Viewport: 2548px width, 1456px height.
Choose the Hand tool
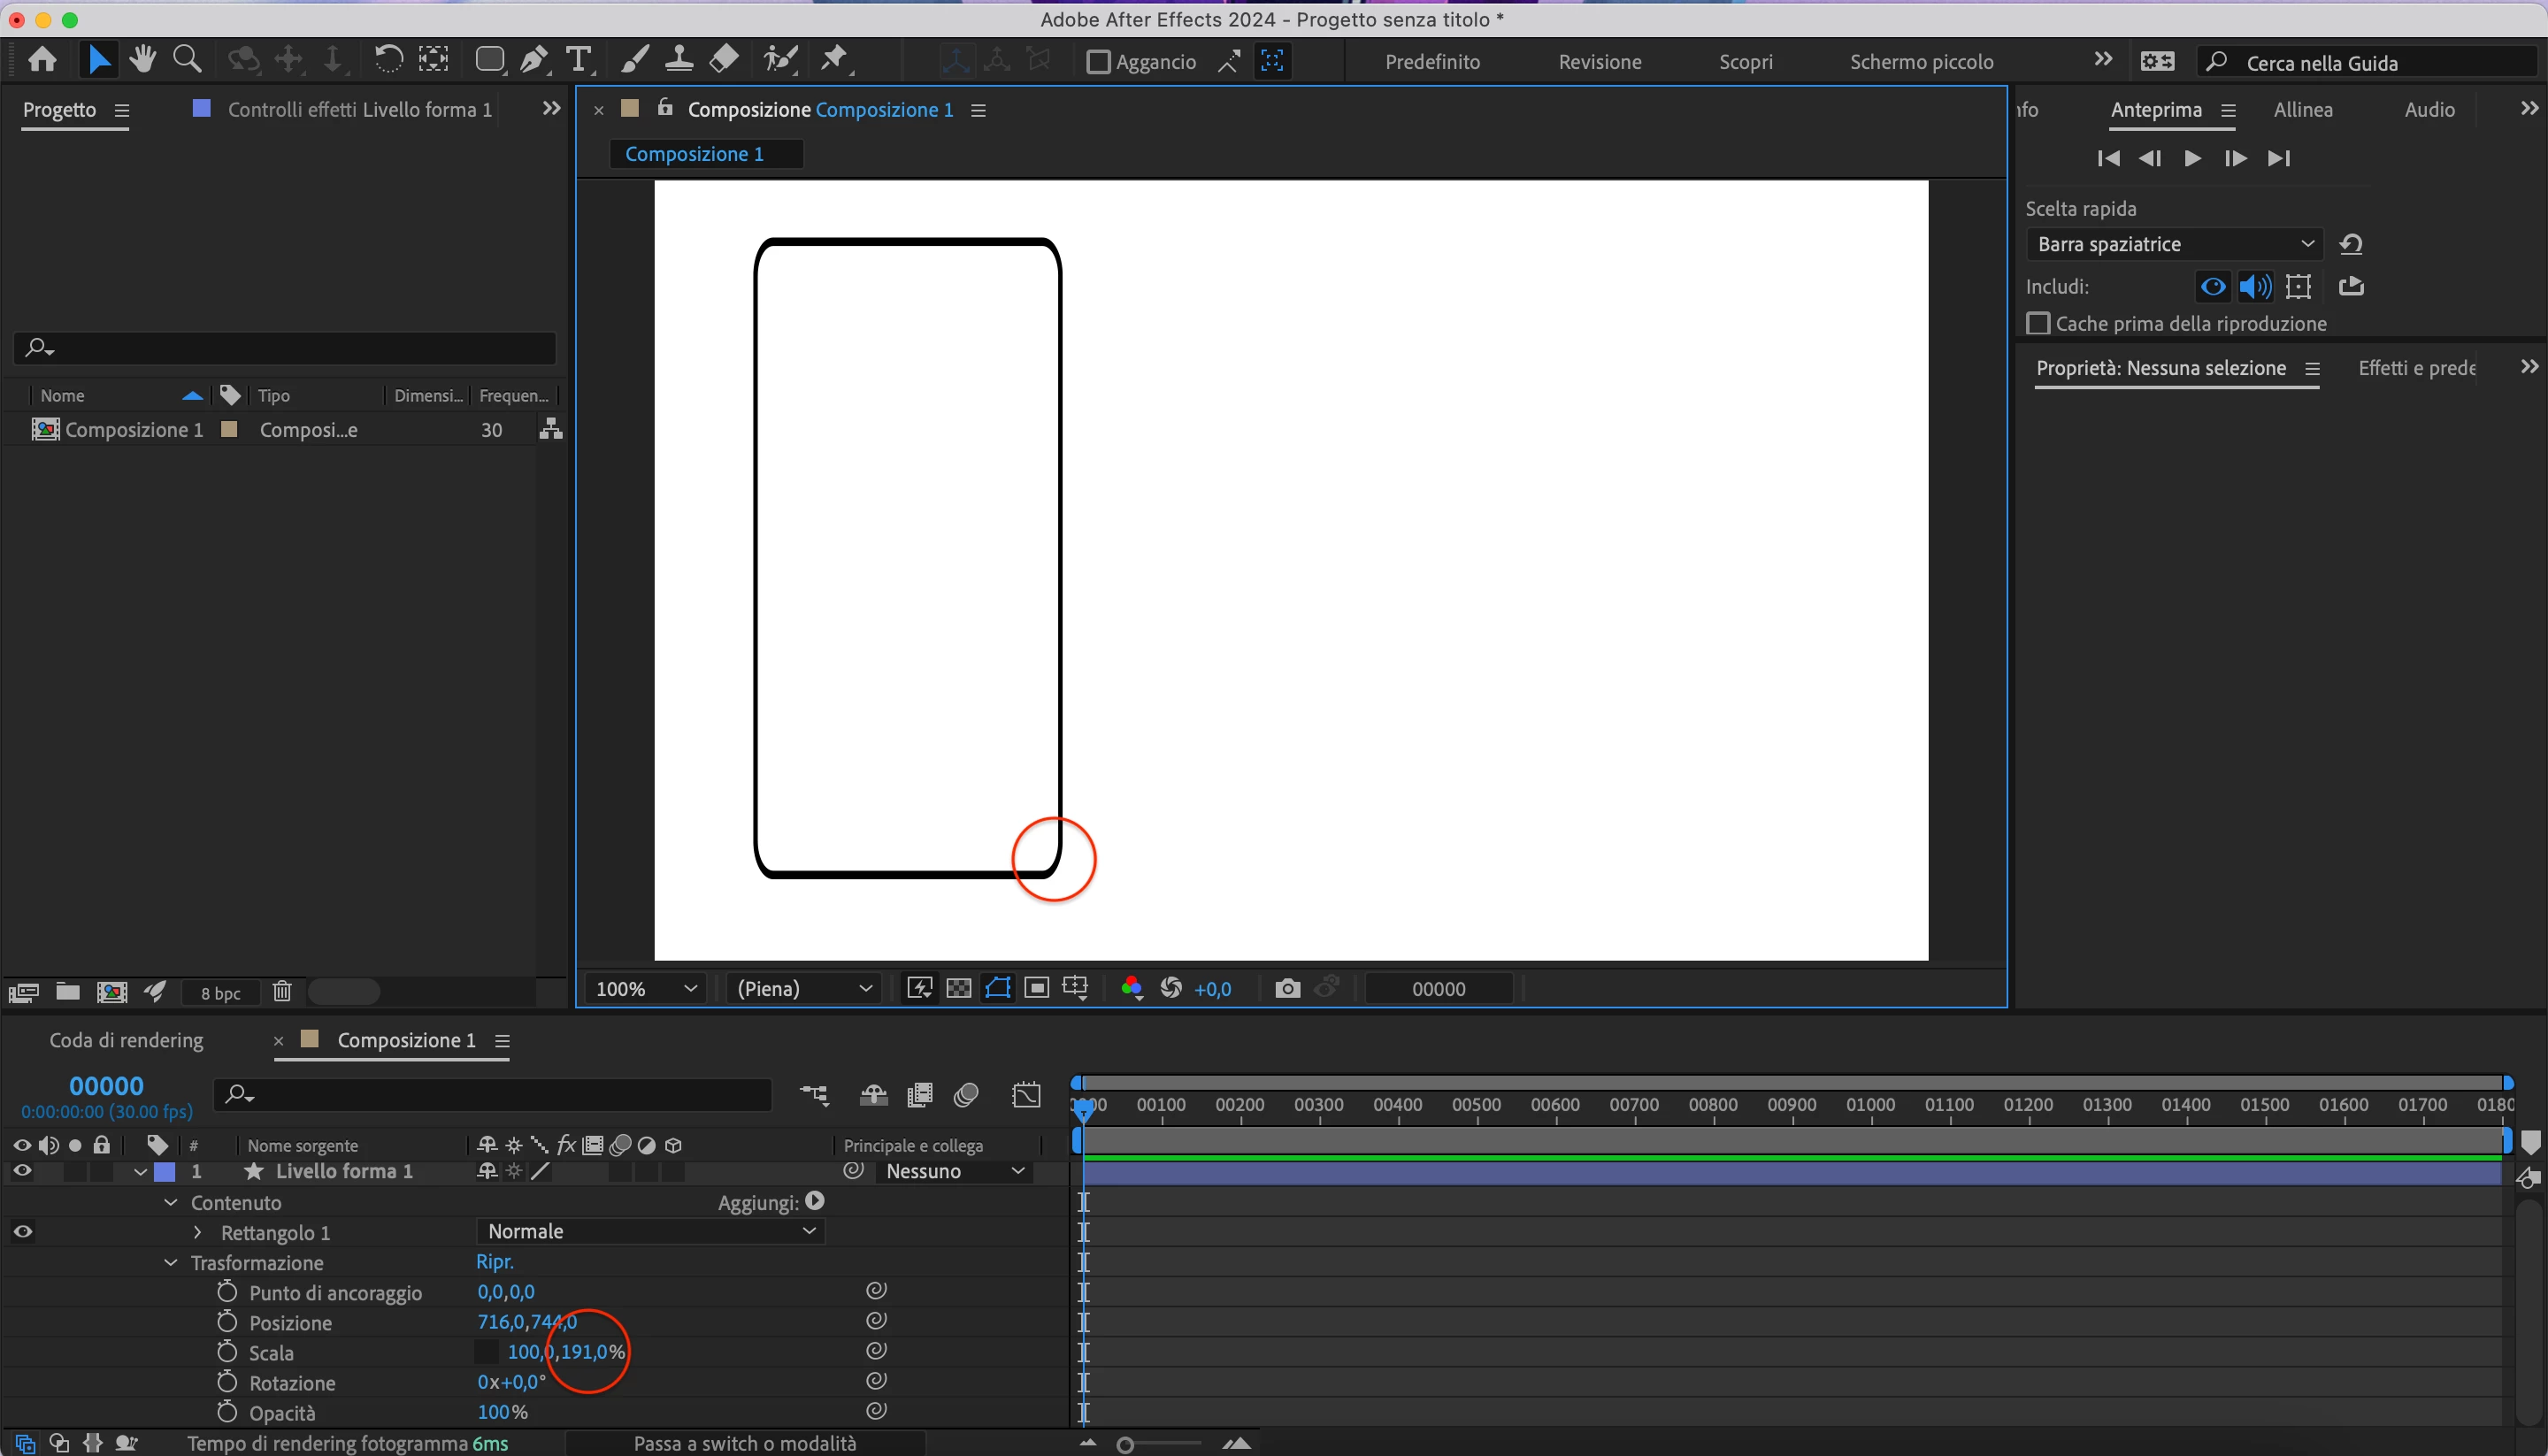tap(142, 60)
